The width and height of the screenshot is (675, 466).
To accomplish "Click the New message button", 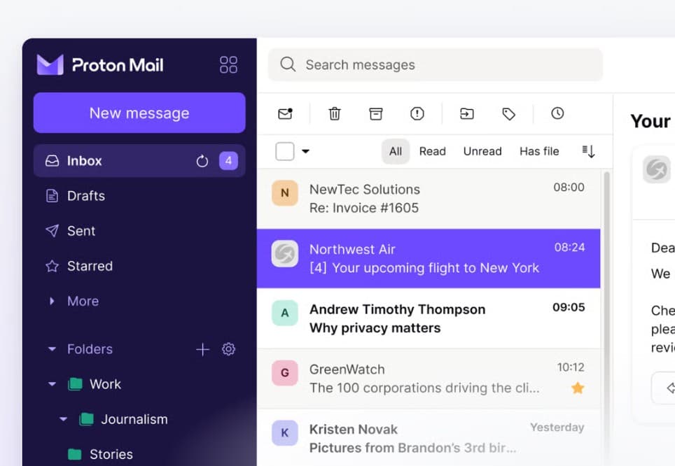I will (x=139, y=113).
